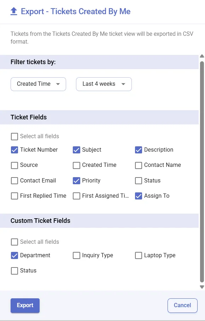This screenshot has width=205, height=321.
Task: Uncheck the Description export field
Action: pos(138,150)
